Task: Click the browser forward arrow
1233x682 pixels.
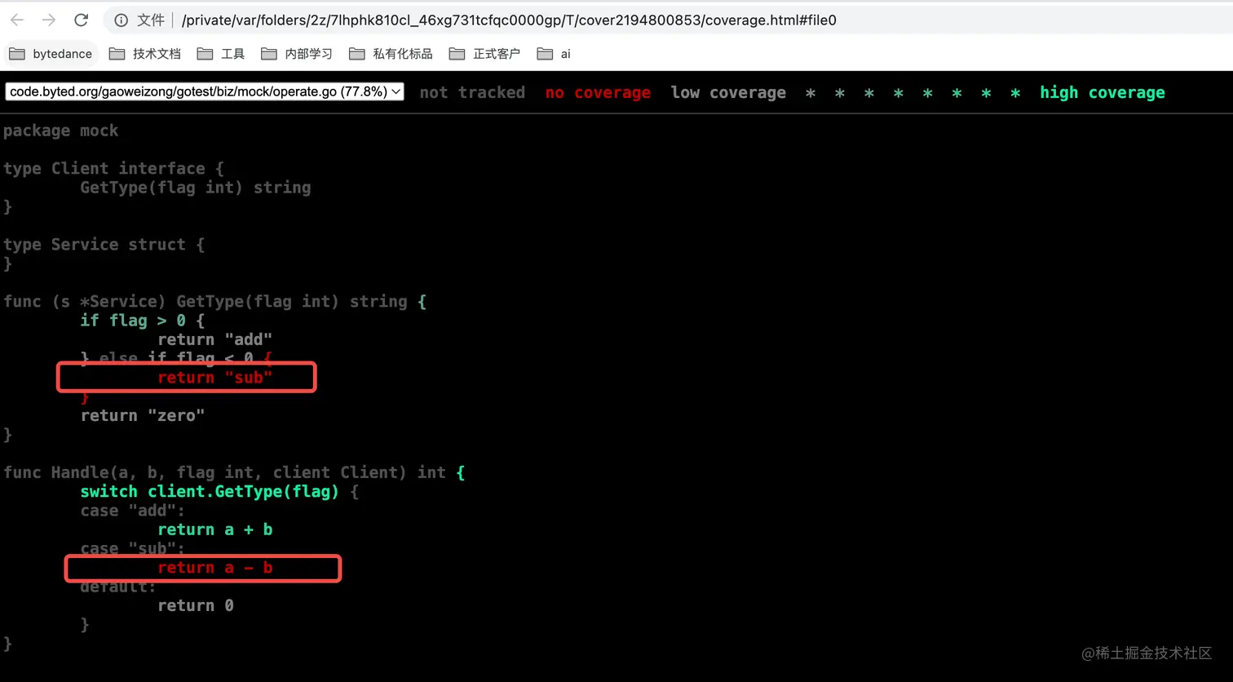Action: pyautogui.click(x=49, y=20)
